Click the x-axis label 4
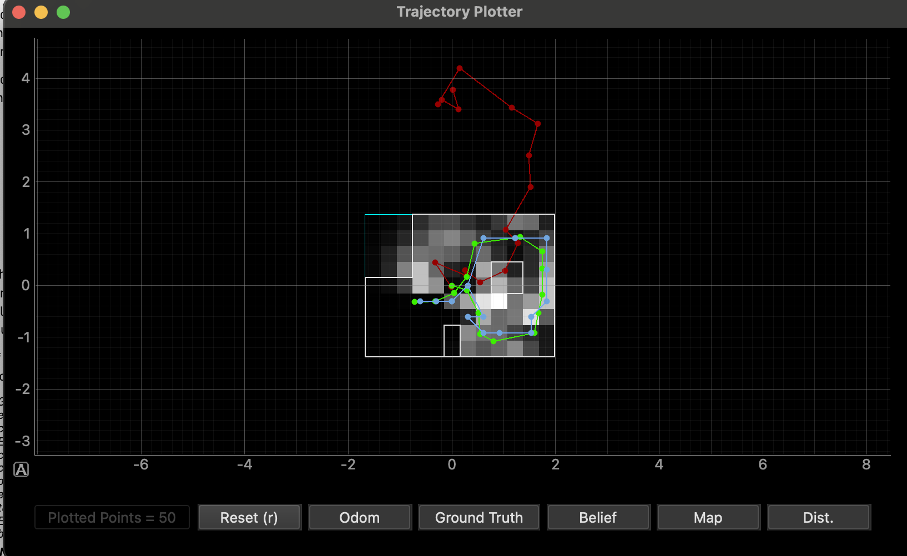Screen dimensions: 907x556 [x=659, y=464]
